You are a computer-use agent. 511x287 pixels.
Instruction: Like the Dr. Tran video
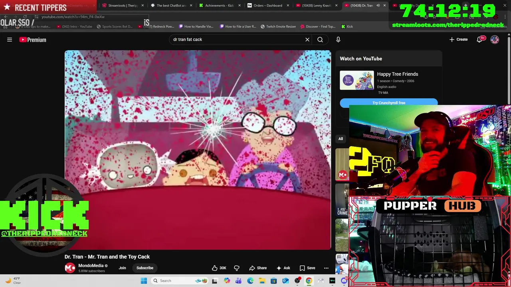(x=219, y=268)
